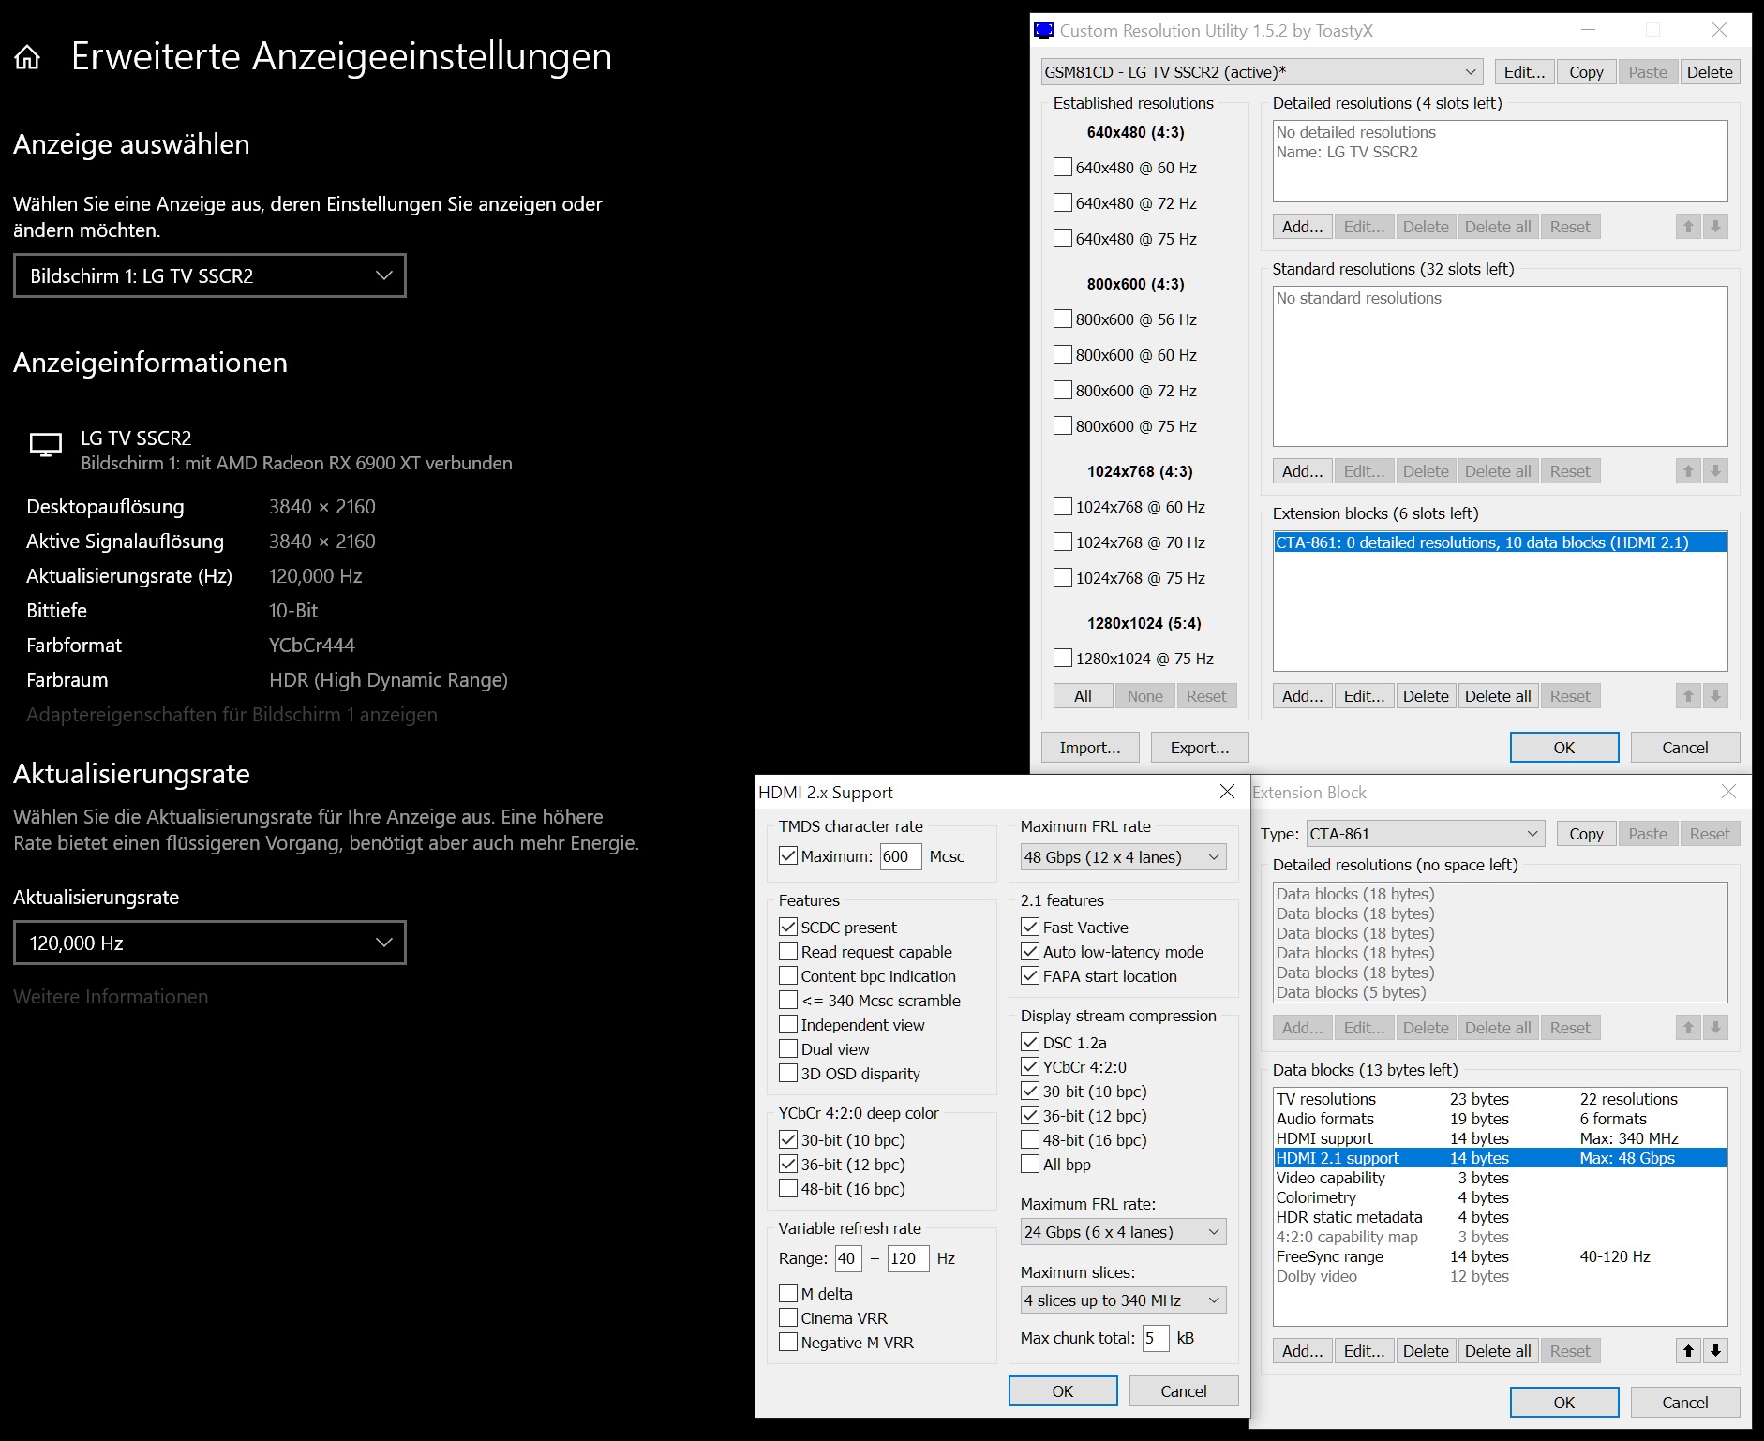Screen dimensions: 1764x1441
Task: Open the 120,000 Hz Aktualisierungsrate dropdown
Action: coord(210,943)
